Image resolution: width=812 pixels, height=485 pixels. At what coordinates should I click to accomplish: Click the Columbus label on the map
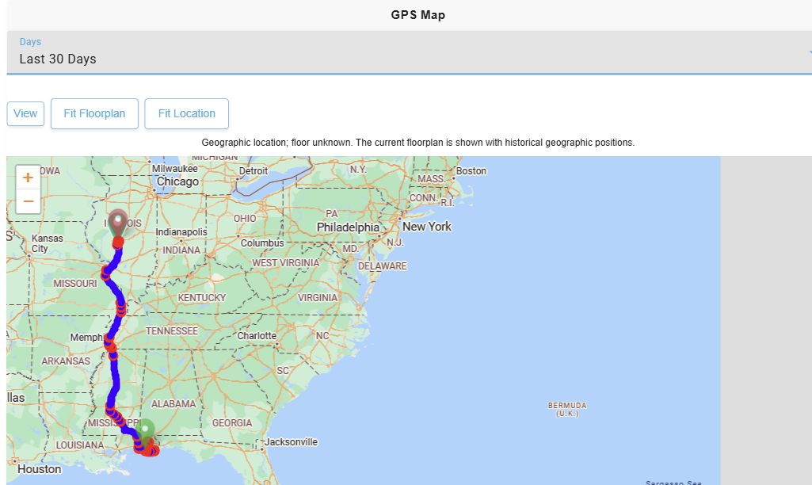pyautogui.click(x=262, y=243)
